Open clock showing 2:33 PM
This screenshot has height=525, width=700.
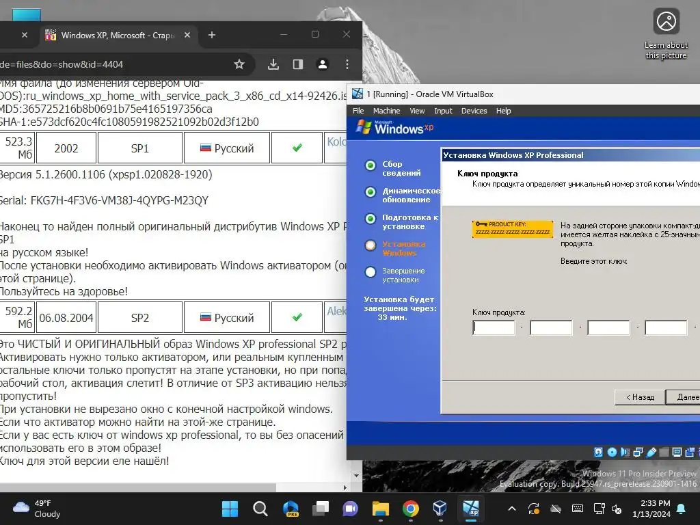(651, 509)
